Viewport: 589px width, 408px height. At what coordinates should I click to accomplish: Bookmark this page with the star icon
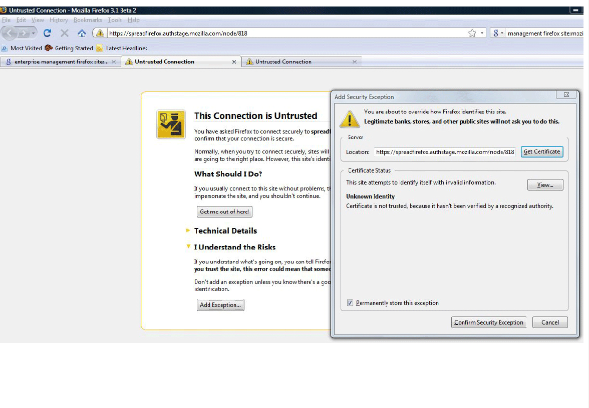472,33
